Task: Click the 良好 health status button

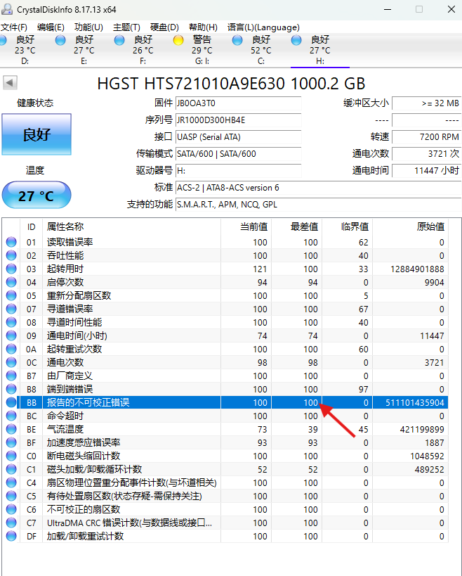Action: coord(37,134)
